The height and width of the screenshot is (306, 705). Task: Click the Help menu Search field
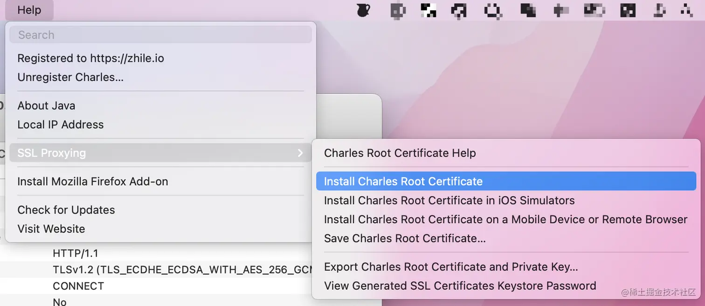[160, 35]
